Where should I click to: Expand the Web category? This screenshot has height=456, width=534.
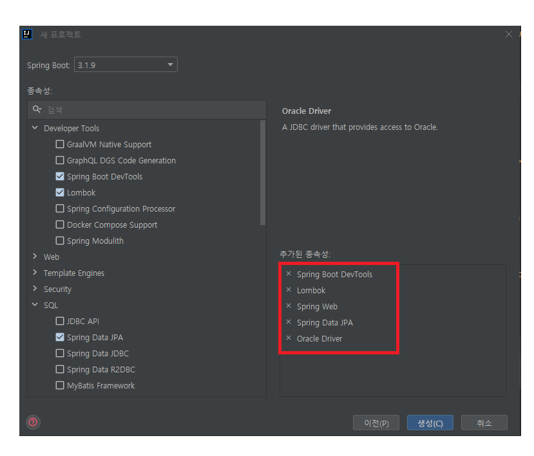pyautogui.click(x=35, y=257)
